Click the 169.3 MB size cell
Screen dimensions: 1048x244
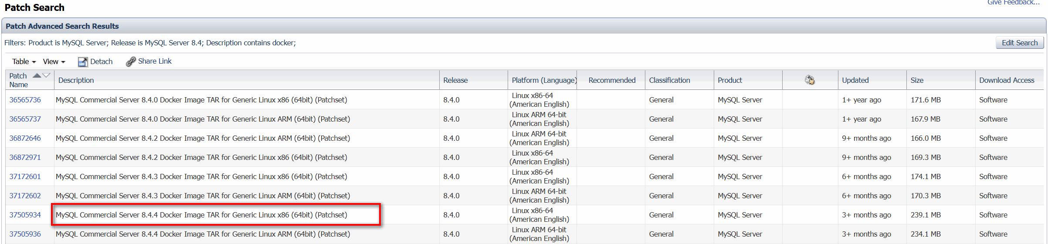(926, 157)
